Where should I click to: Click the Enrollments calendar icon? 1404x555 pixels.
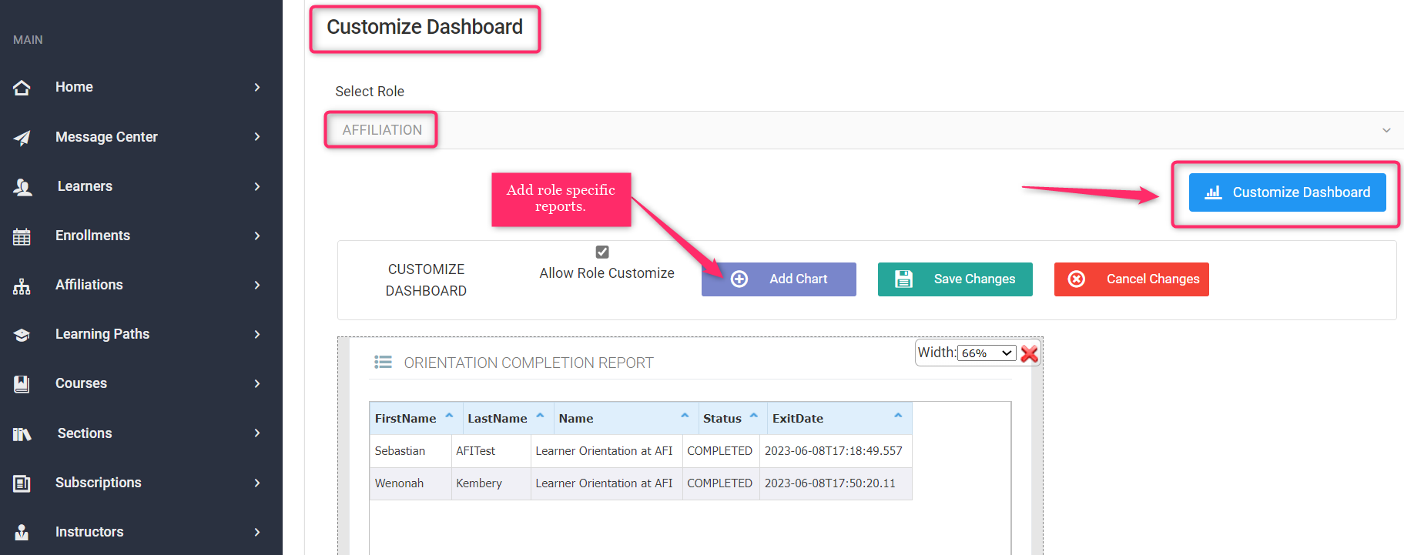[22, 236]
